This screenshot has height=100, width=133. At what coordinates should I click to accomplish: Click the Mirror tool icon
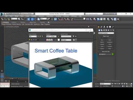[88, 19]
